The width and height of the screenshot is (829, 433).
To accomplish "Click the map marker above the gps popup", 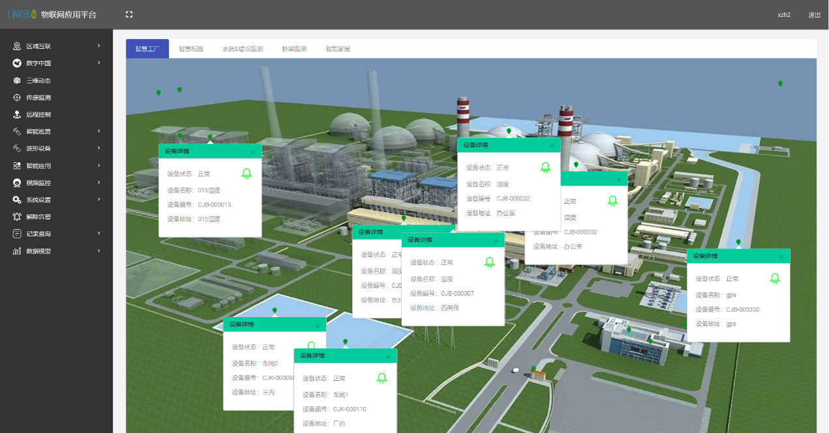I will tap(738, 243).
